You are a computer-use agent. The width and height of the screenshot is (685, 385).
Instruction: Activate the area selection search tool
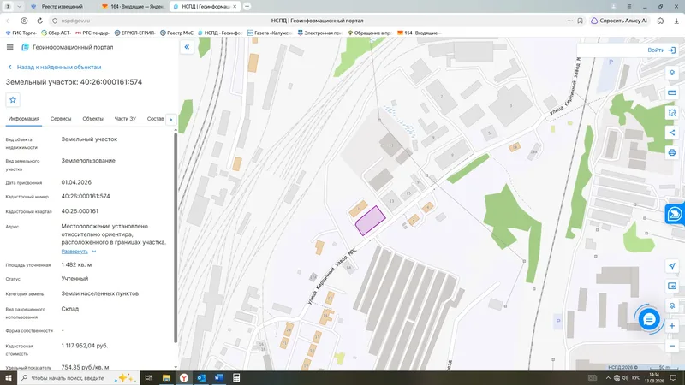point(672,113)
